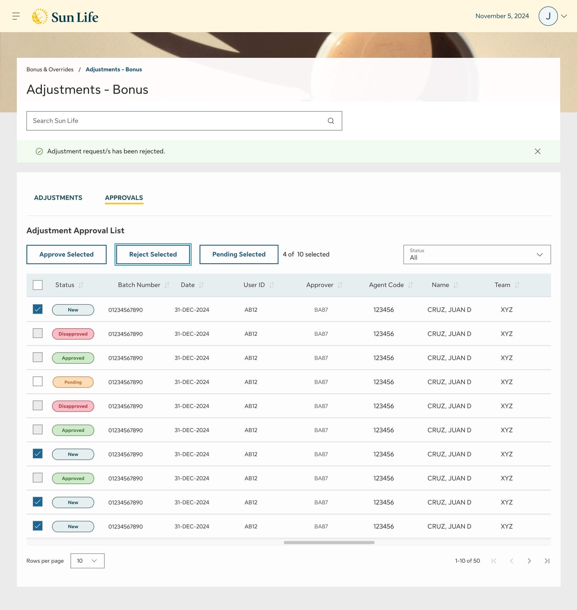Viewport: 577px width, 610px height.
Task: Expand the user account menu chevron
Action: click(x=564, y=16)
